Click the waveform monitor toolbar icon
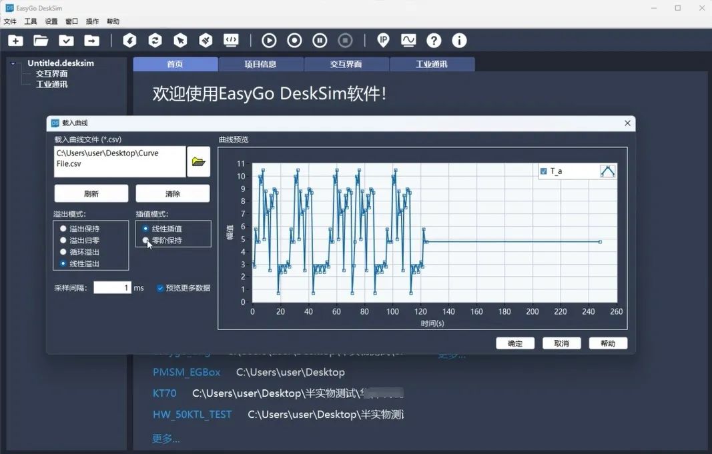The height and width of the screenshot is (454, 712). click(408, 41)
